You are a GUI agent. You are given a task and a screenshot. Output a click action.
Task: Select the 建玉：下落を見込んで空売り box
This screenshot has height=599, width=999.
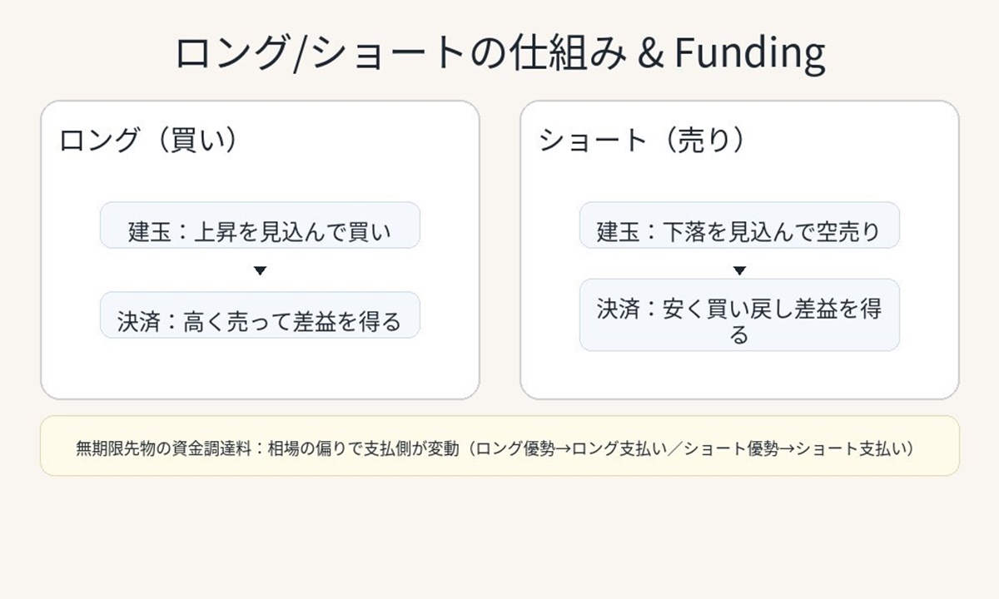coord(739,226)
